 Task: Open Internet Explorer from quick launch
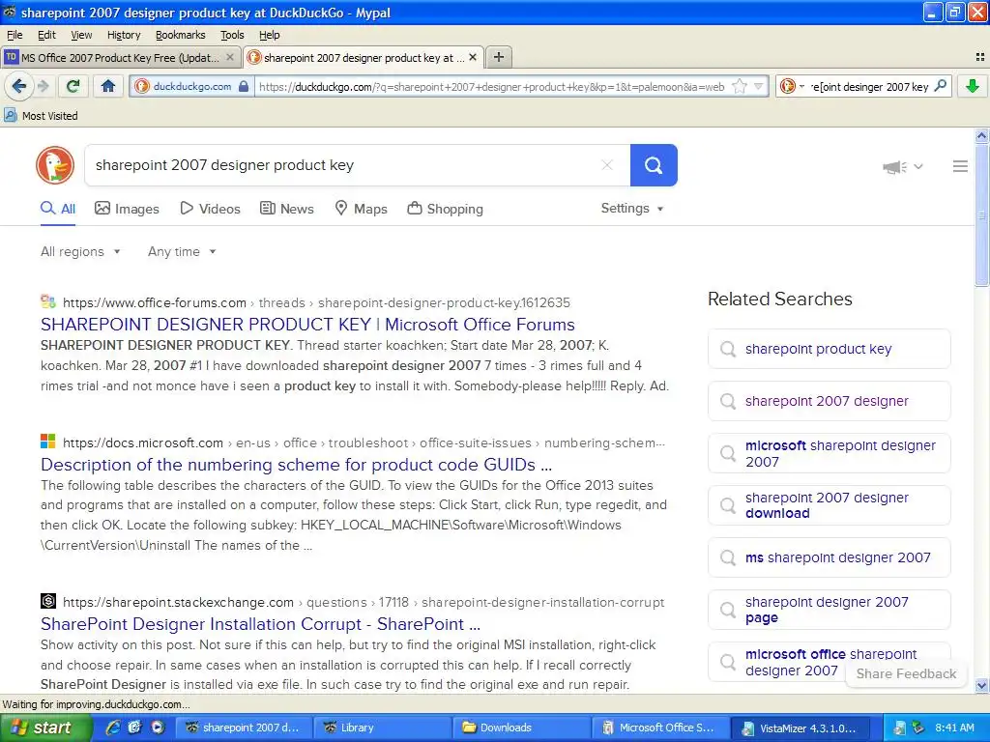pos(114,728)
